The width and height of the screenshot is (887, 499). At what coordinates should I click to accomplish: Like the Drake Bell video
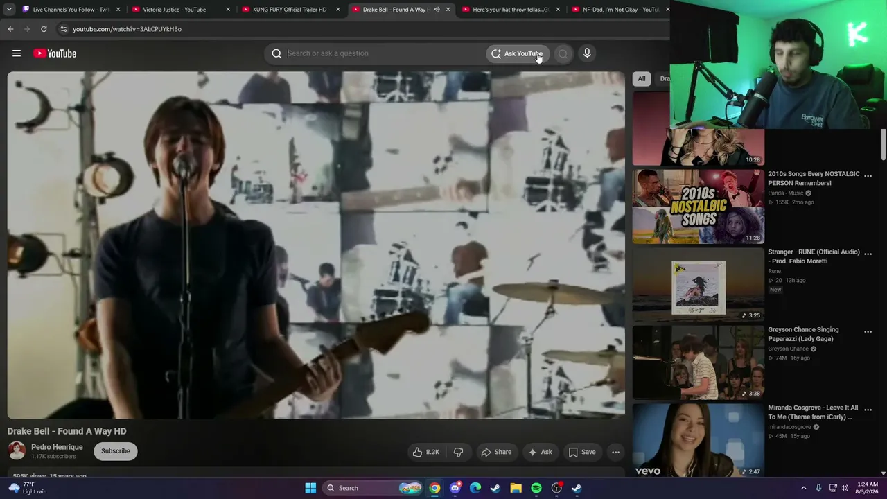tap(425, 452)
